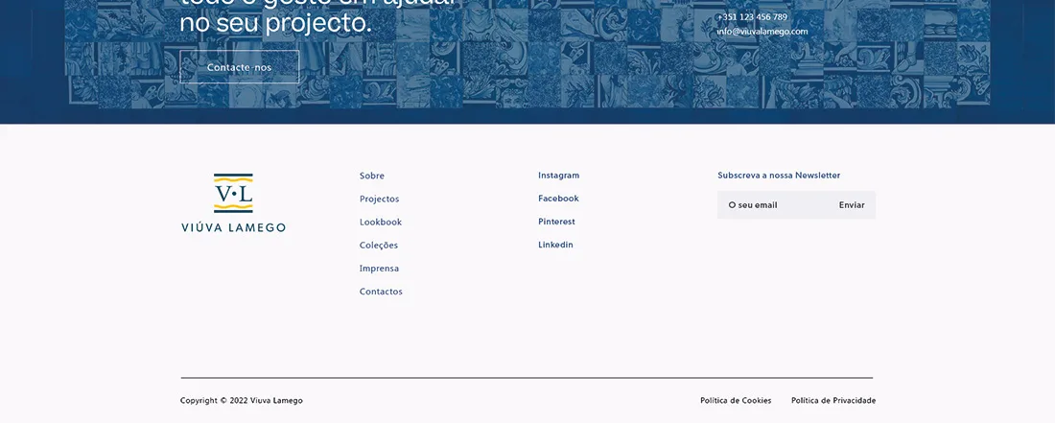Click Enviar to submit newsletter email
The height and width of the screenshot is (423, 1055).
tap(852, 205)
